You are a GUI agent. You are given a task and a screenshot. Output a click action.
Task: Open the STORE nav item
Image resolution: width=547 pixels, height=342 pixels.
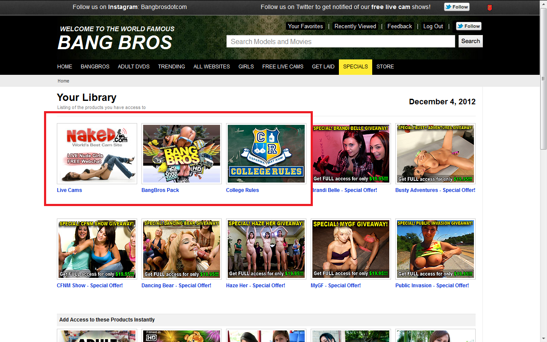(x=385, y=67)
